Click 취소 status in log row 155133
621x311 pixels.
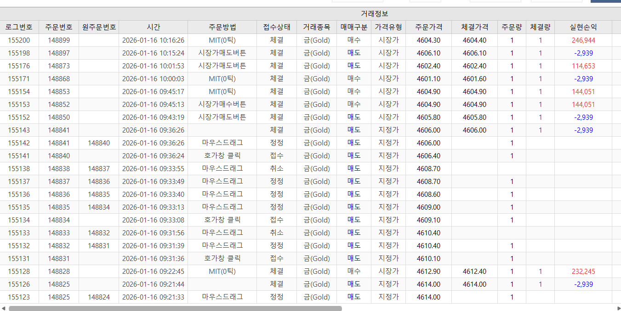tap(277, 233)
